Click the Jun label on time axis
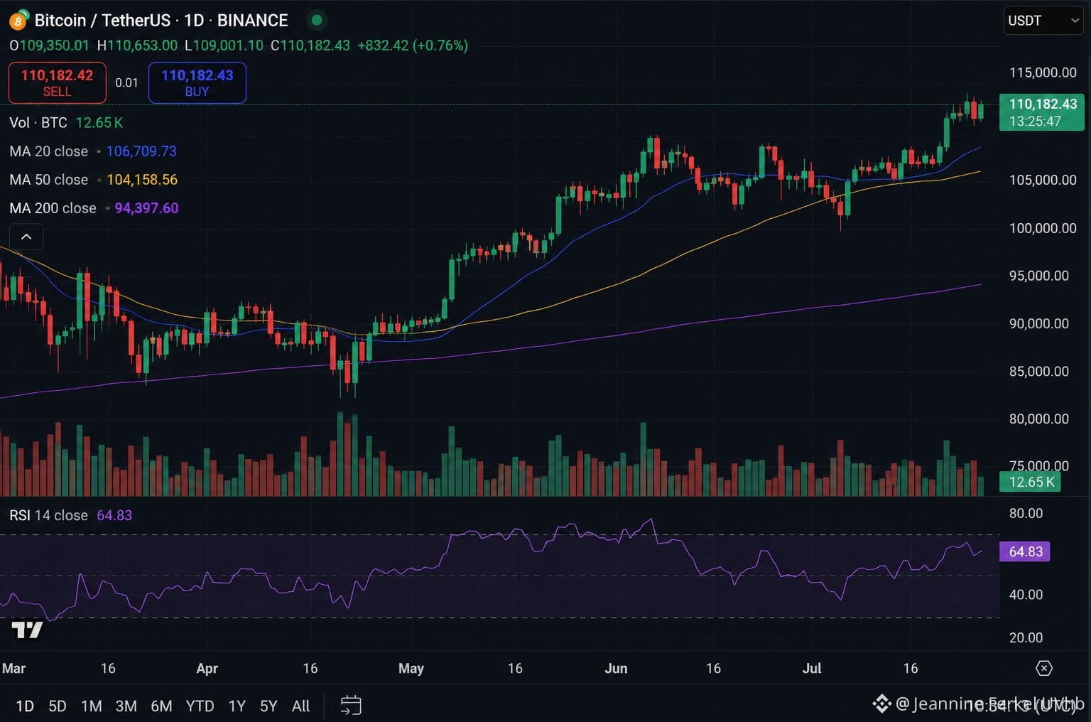The height and width of the screenshot is (722, 1091). [x=616, y=668]
